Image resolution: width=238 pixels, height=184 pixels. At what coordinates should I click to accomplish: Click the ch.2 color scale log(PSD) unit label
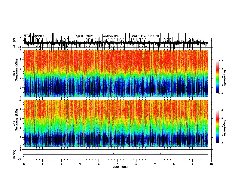pyautogui.click(x=225, y=128)
